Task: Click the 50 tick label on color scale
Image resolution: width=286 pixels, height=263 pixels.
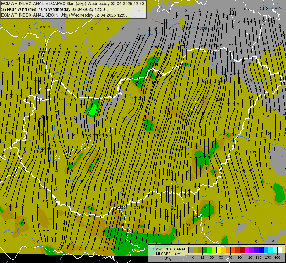Action: click(x=221, y=257)
